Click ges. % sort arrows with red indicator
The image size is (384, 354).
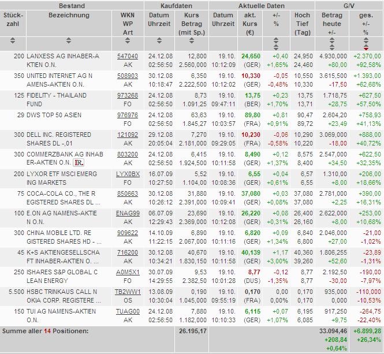point(366,47)
